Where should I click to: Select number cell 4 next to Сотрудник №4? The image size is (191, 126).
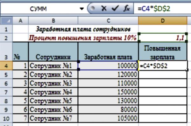tap(20, 92)
